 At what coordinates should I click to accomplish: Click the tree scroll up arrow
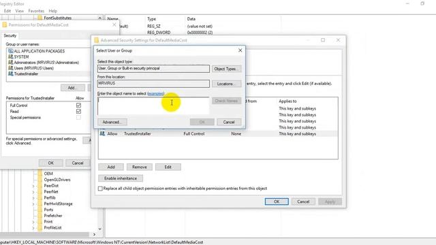100,18
